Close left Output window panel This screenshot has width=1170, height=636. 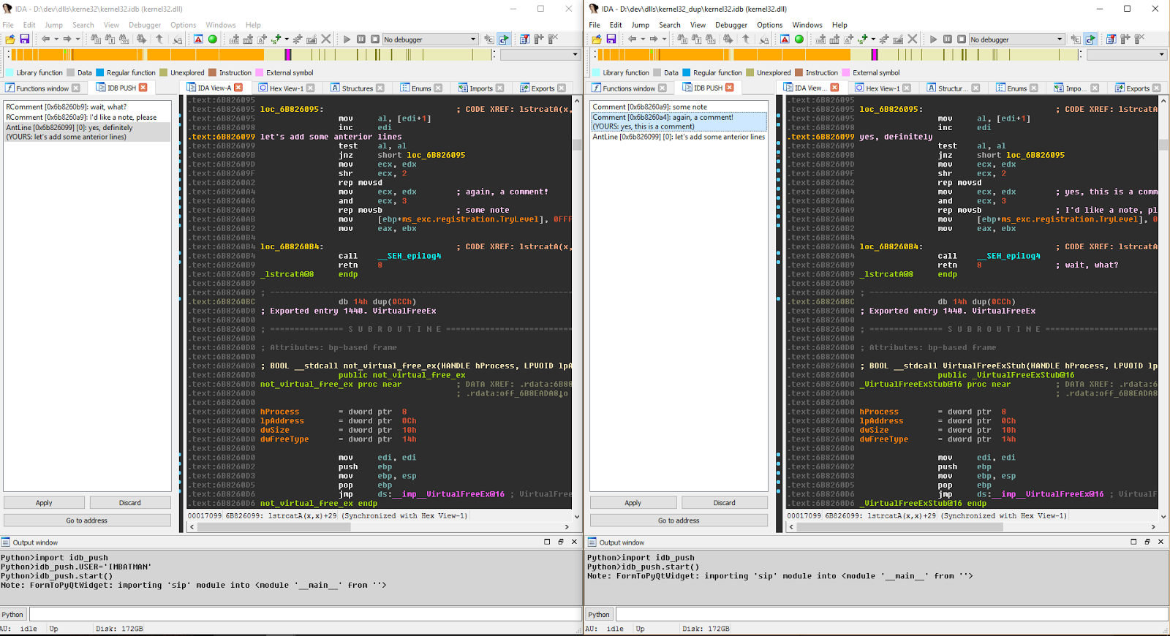574,542
